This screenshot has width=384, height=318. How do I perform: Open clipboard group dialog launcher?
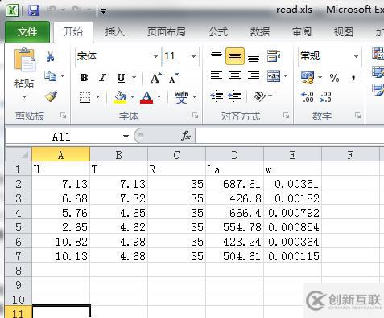click(64, 116)
